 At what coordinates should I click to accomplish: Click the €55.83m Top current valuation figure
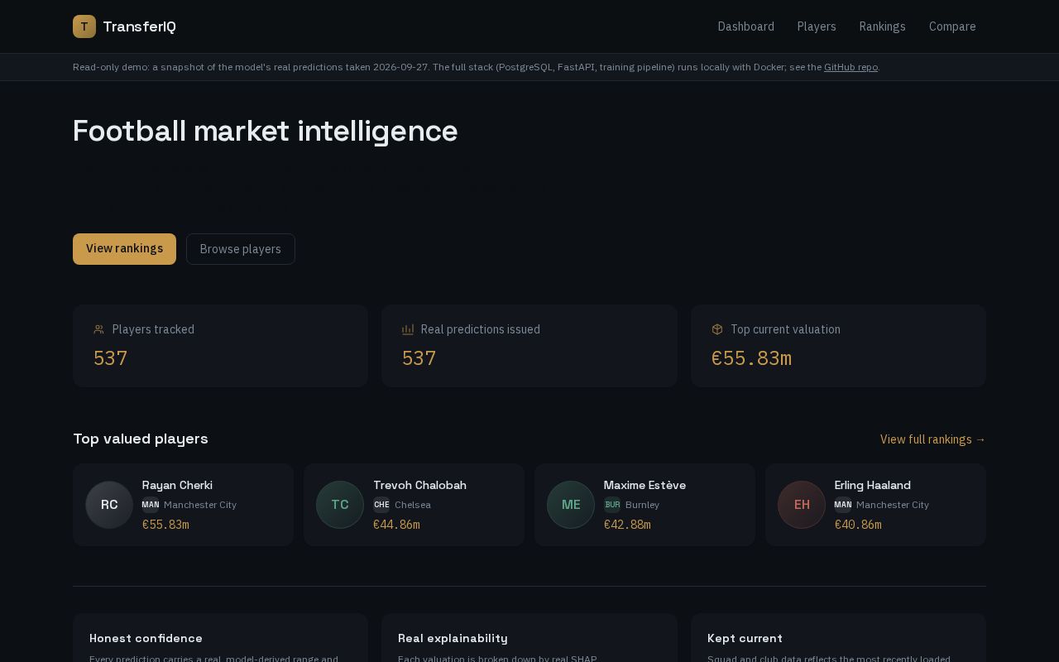(x=751, y=358)
